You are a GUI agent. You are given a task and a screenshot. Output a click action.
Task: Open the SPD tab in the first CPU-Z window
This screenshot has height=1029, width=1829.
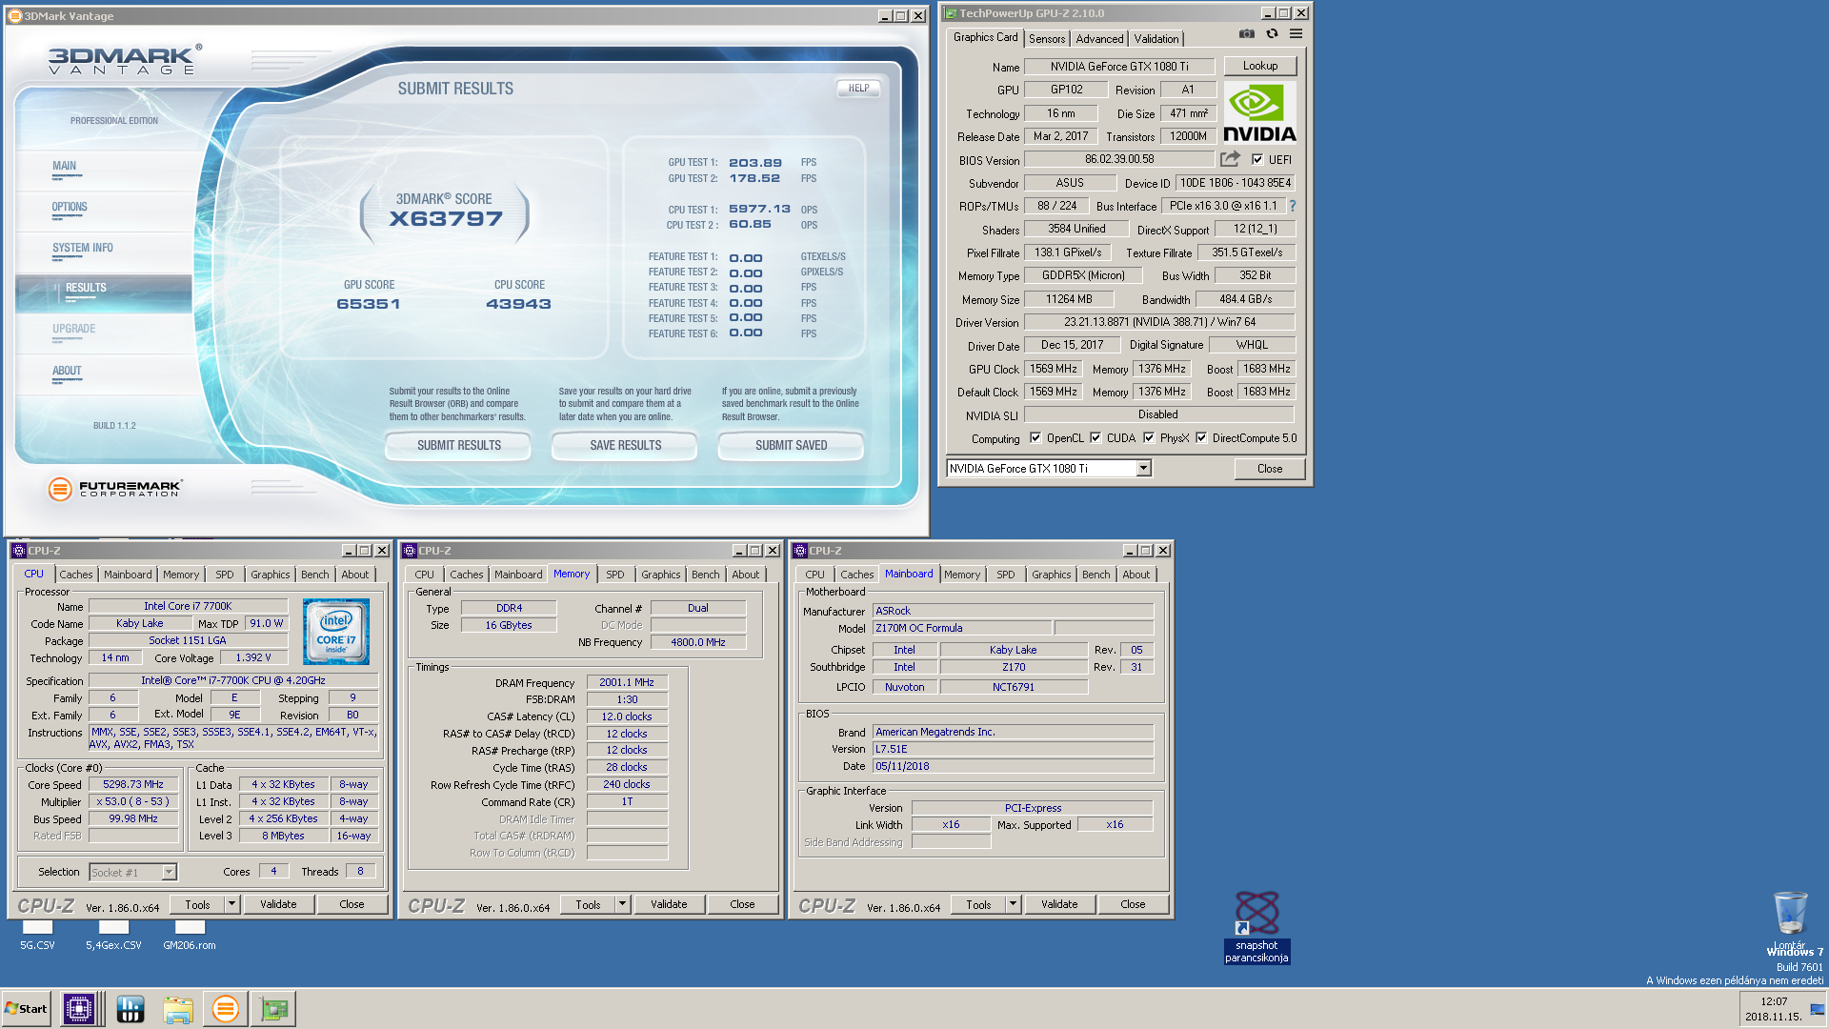coord(224,575)
